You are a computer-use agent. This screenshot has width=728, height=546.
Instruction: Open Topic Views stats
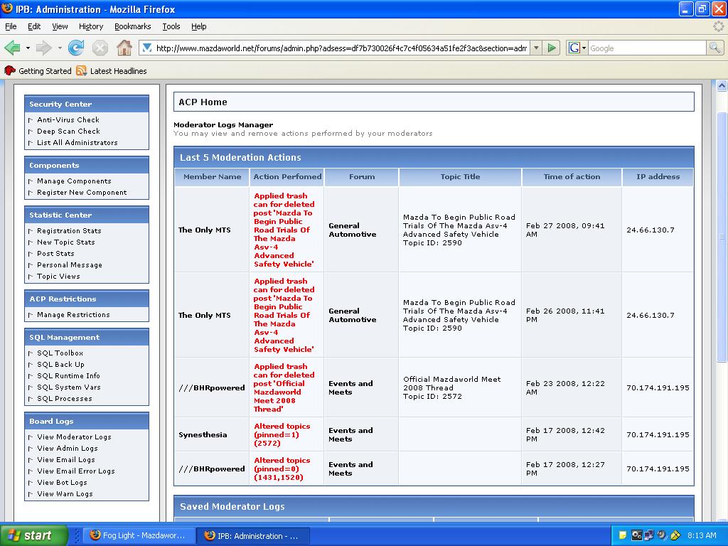coord(58,277)
